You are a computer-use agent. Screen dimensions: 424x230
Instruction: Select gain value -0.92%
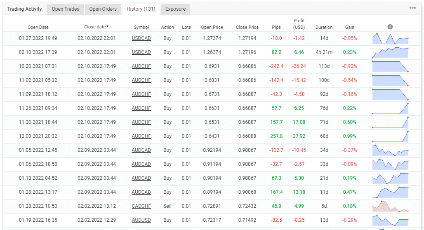(x=350, y=66)
